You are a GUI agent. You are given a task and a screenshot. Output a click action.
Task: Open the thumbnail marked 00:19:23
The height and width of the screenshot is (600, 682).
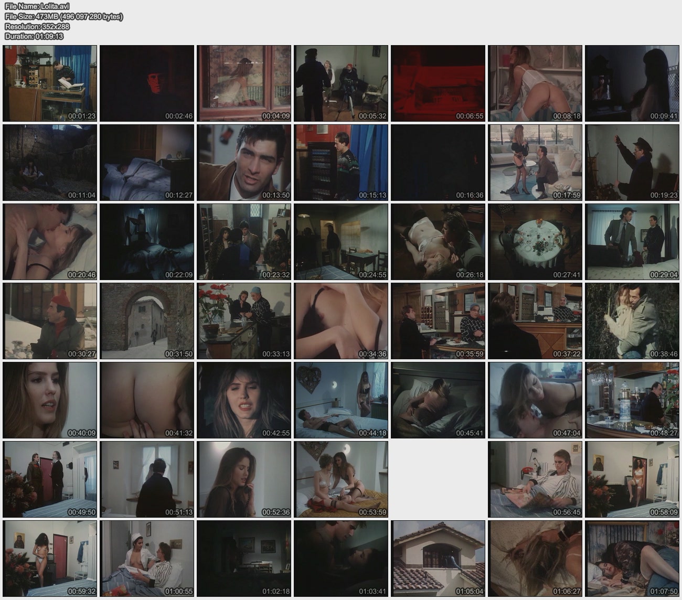pos(632,163)
